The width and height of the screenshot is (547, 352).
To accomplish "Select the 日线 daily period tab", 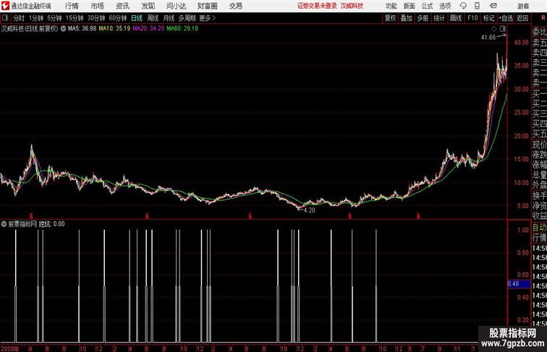I will (137, 18).
